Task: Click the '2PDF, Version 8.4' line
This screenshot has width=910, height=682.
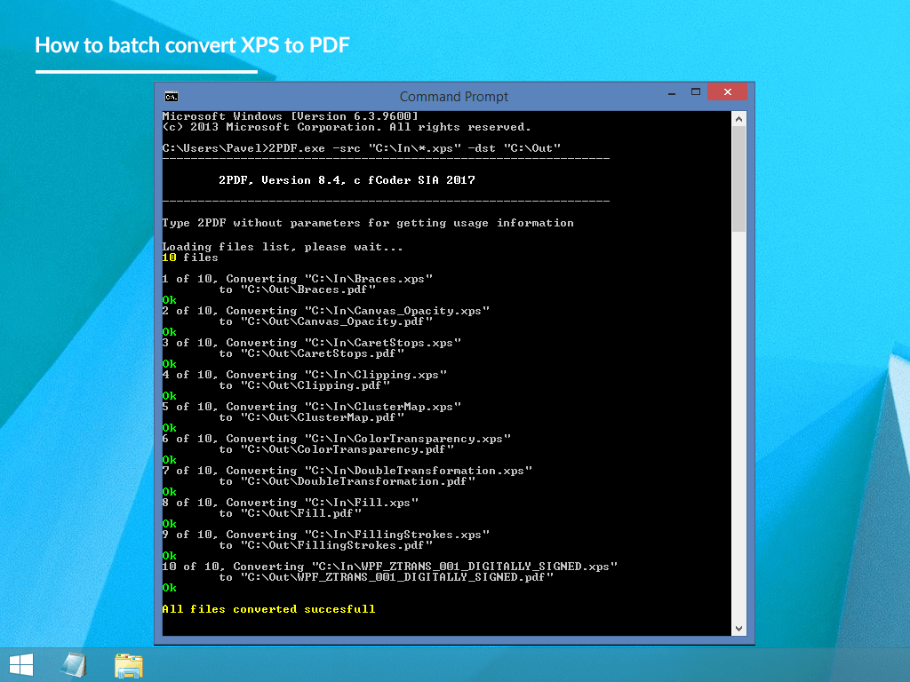Action: 347,180
